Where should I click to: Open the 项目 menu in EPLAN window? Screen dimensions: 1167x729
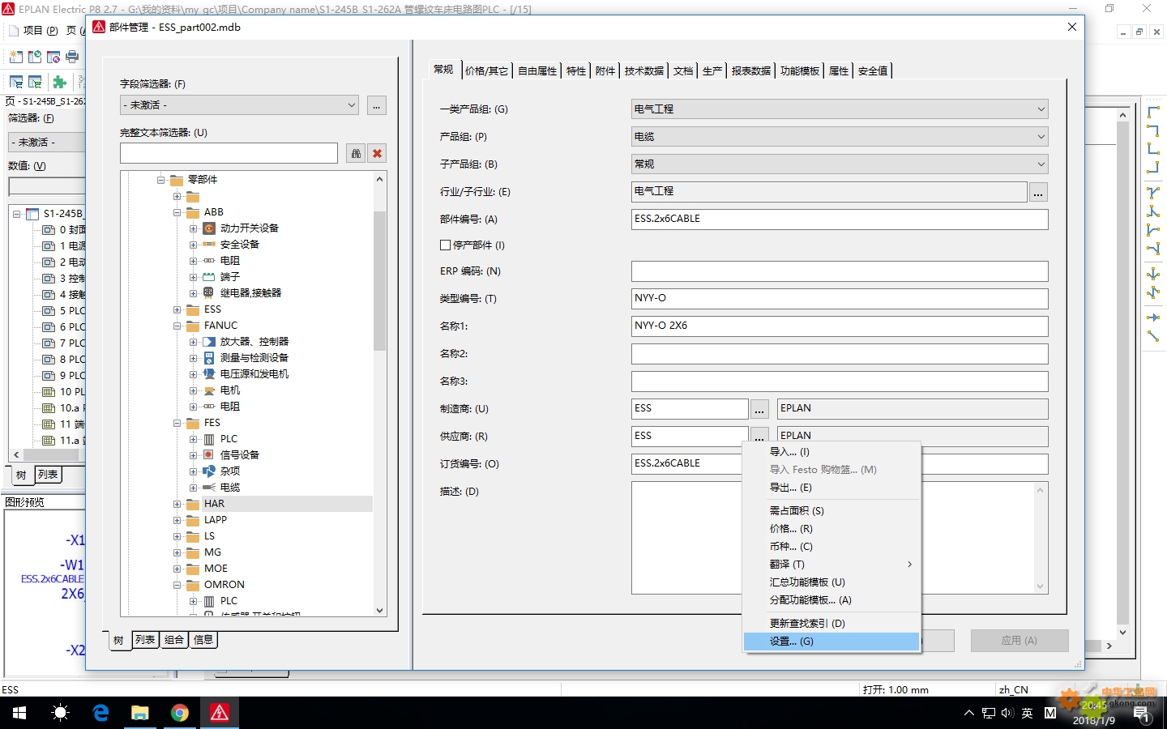(41, 31)
